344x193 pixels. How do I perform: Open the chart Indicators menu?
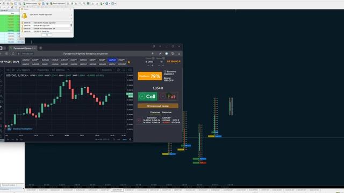[x=41, y=70]
